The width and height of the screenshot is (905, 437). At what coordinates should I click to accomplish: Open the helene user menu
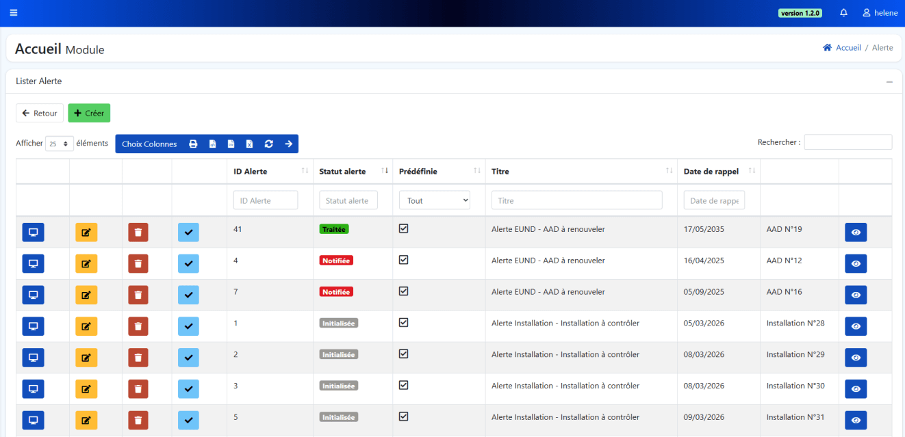[x=880, y=13]
